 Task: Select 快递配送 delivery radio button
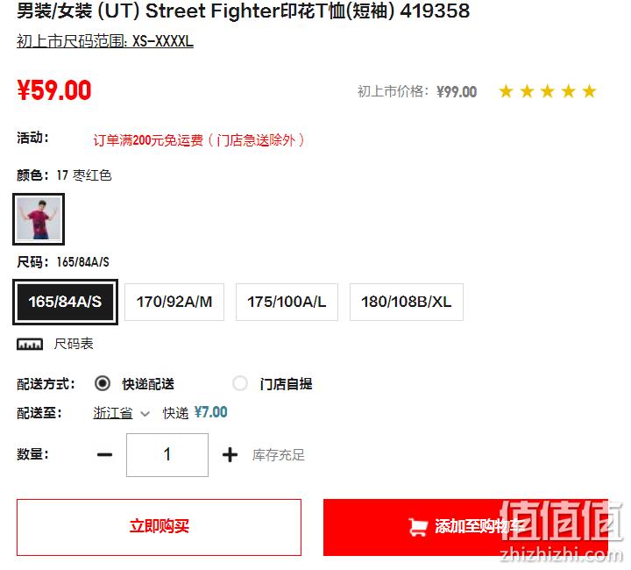103,383
